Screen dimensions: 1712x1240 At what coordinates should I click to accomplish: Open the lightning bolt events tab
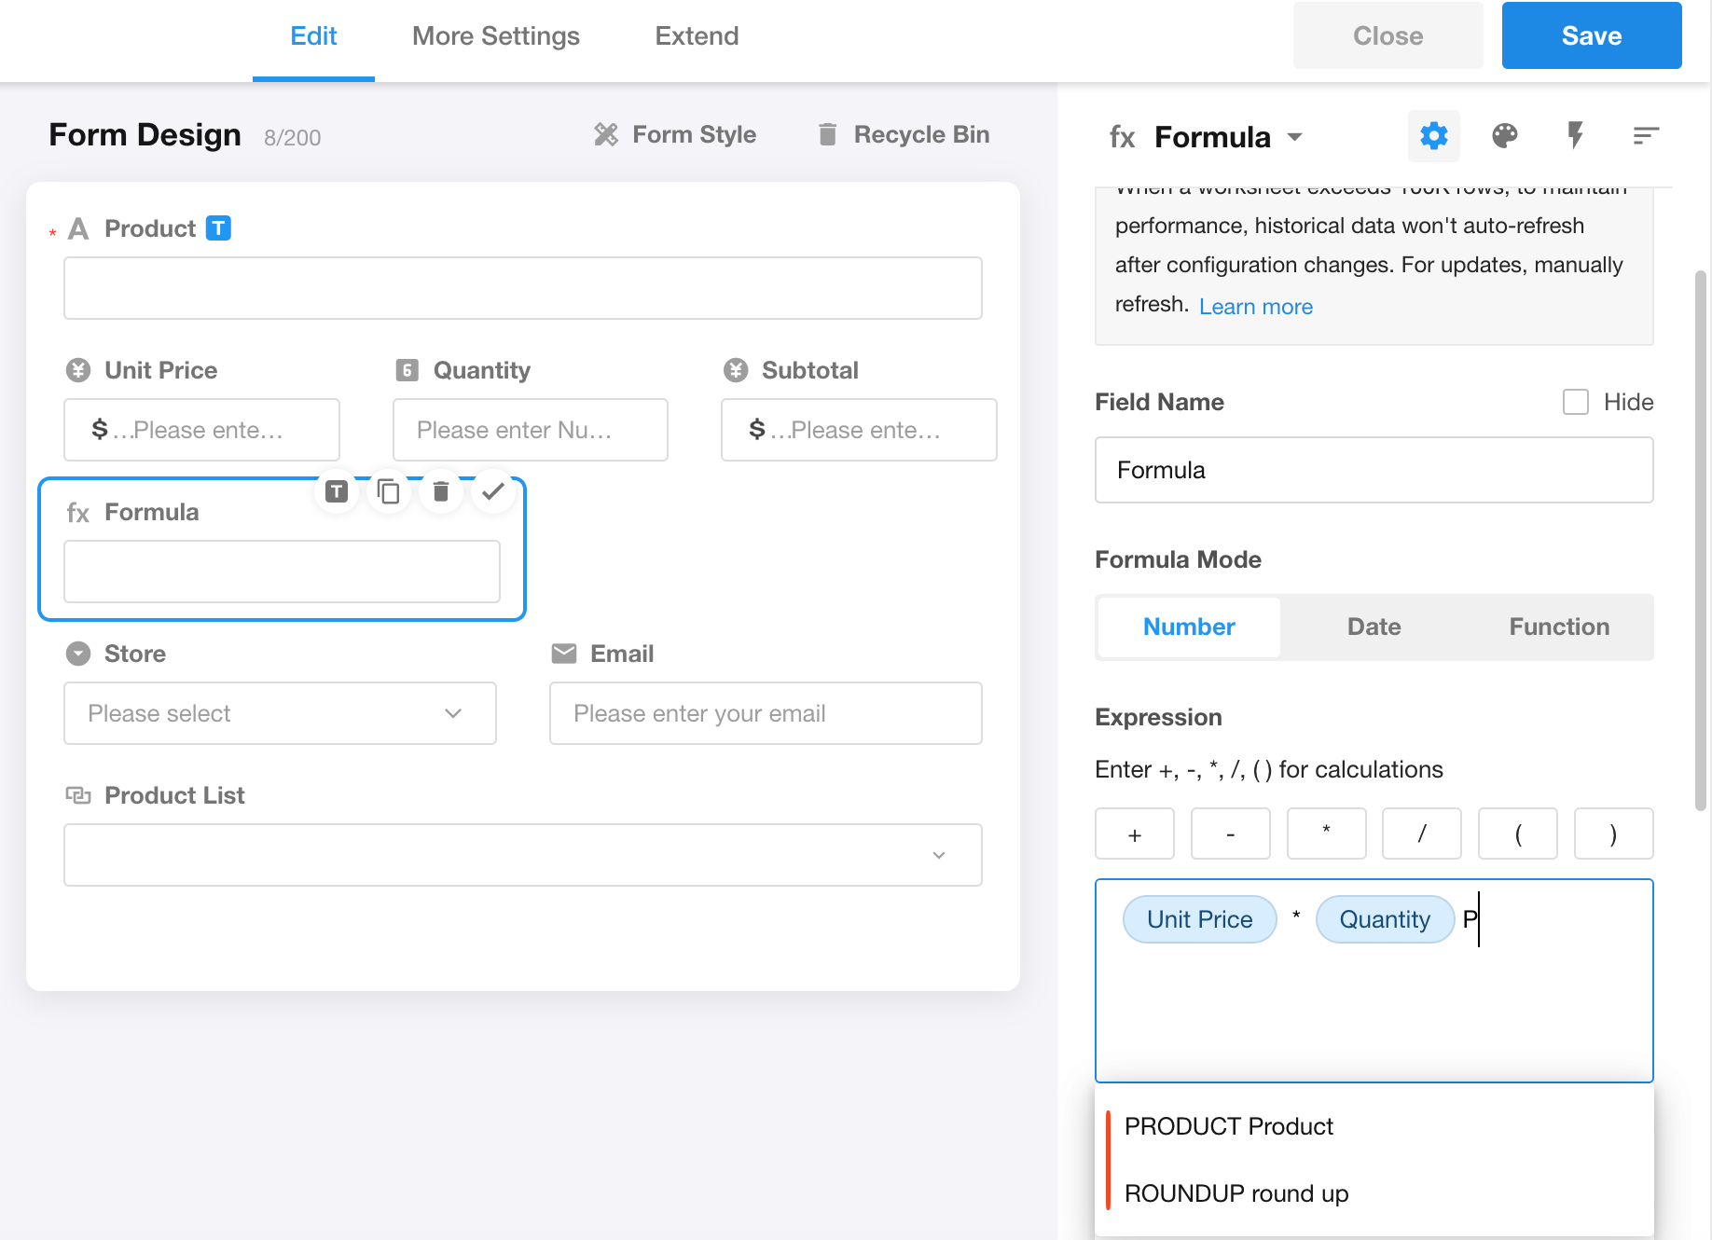tap(1575, 136)
